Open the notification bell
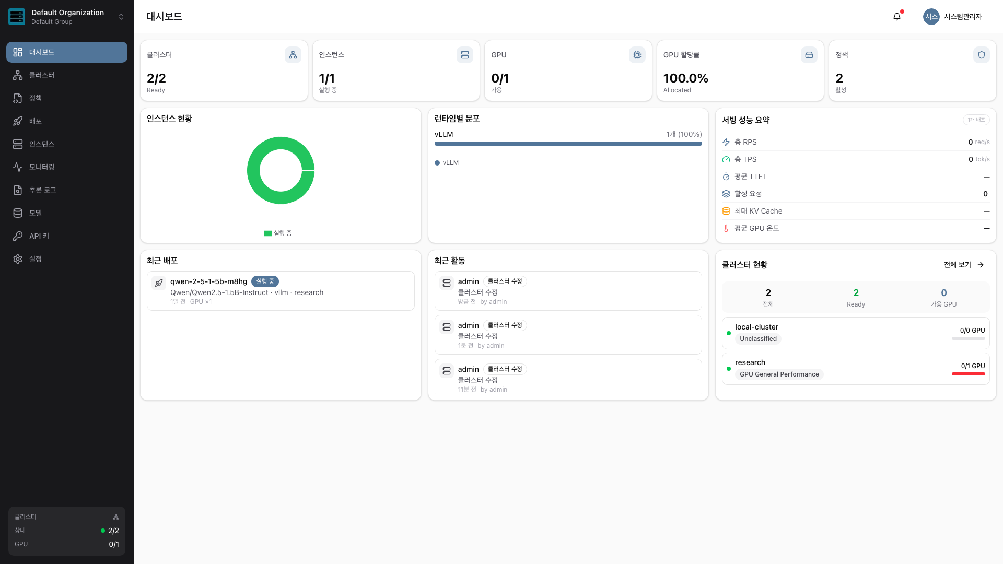The height and width of the screenshot is (564, 1003). click(897, 17)
